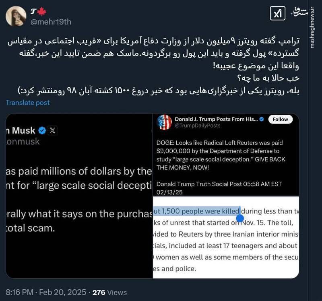Click the 'Donald J. Trump Posts From His...' title
322x301 pixels.
[216, 119]
